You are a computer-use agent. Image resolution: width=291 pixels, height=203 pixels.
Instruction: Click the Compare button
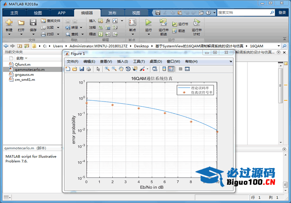[x=48, y=27]
